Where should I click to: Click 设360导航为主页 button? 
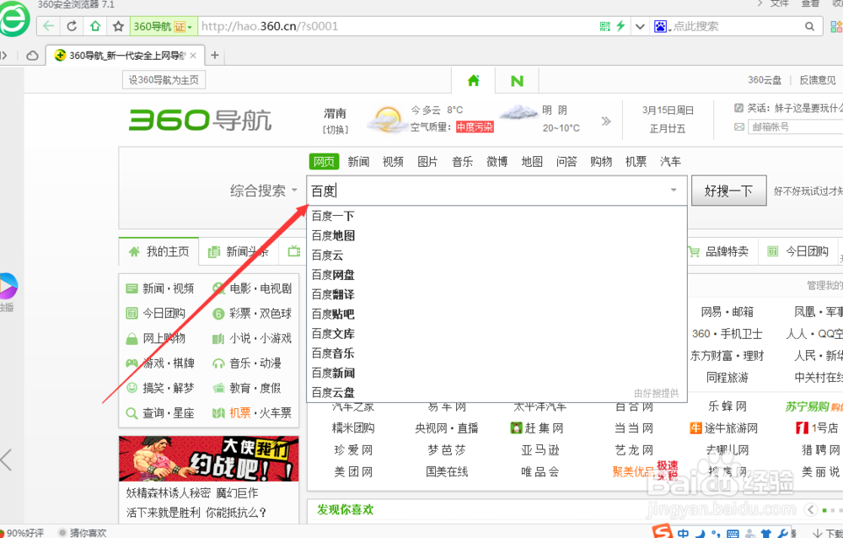[164, 80]
